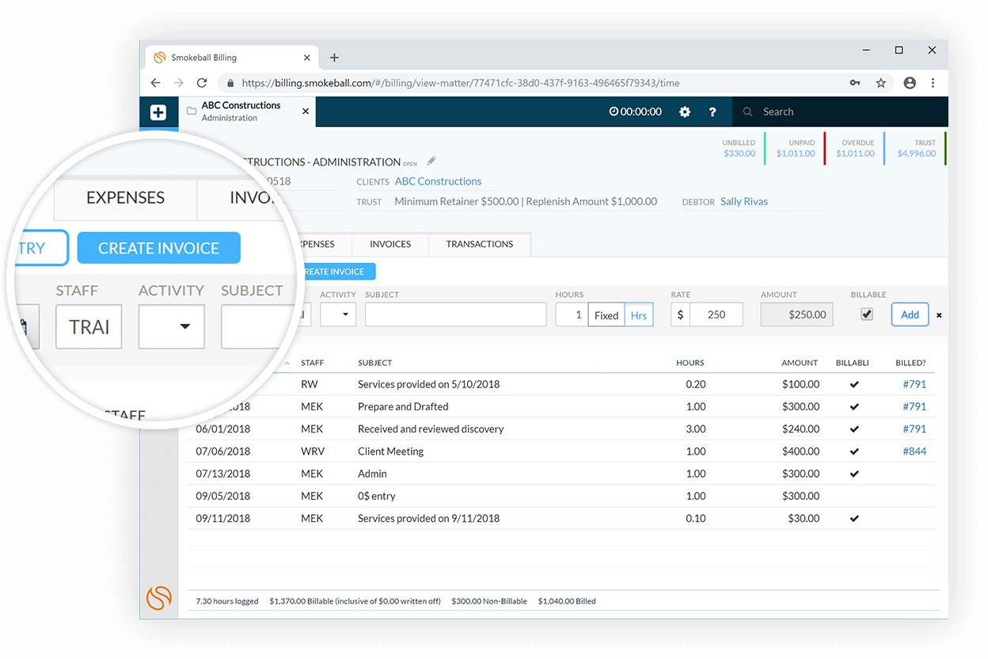Viewport: 988px width, 659px height.
Task: Click the search magnifier icon
Action: (x=747, y=112)
